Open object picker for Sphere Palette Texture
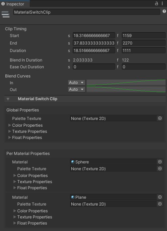 pos(160,168)
